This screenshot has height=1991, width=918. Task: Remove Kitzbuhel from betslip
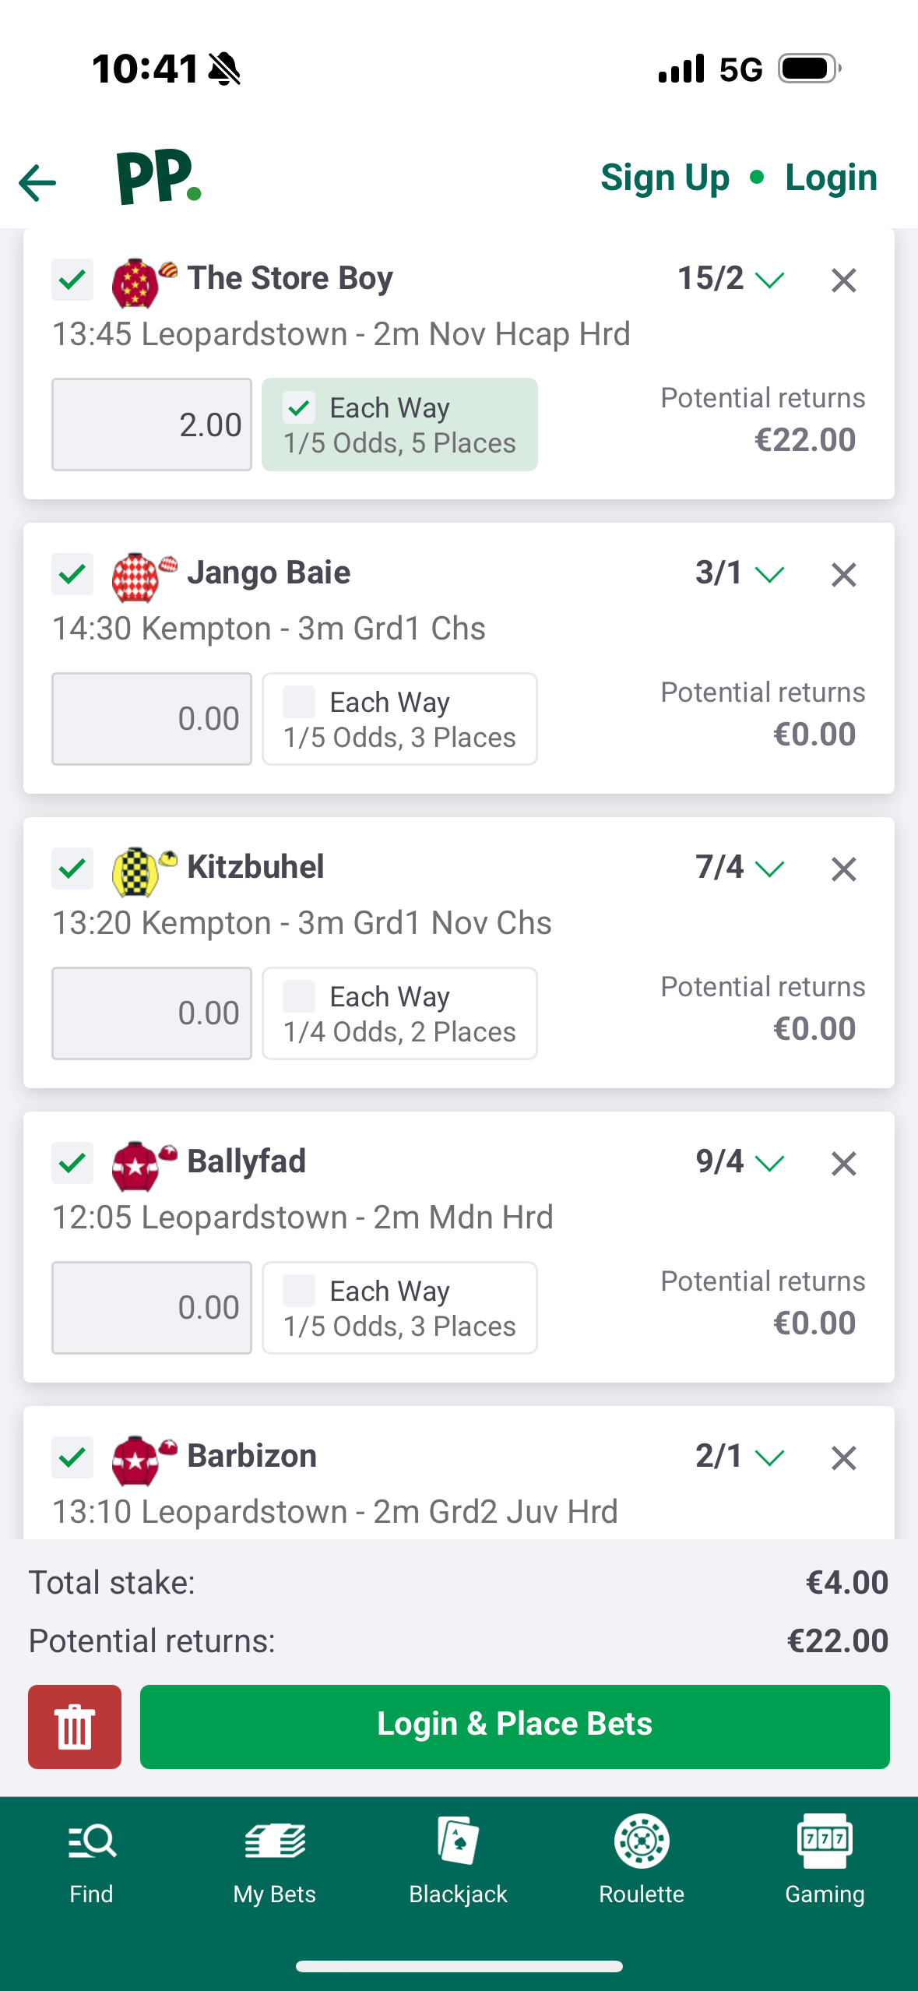[843, 869]
